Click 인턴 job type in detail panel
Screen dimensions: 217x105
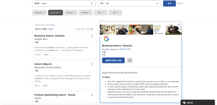coord(104,55)
